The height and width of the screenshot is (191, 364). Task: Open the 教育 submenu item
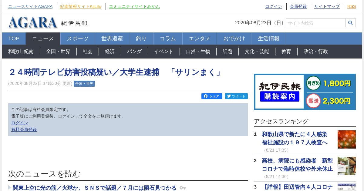tap(286, 52)
